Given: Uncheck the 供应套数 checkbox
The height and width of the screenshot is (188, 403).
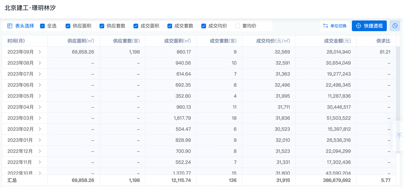Looking at the screenshot, I should 102,26.
